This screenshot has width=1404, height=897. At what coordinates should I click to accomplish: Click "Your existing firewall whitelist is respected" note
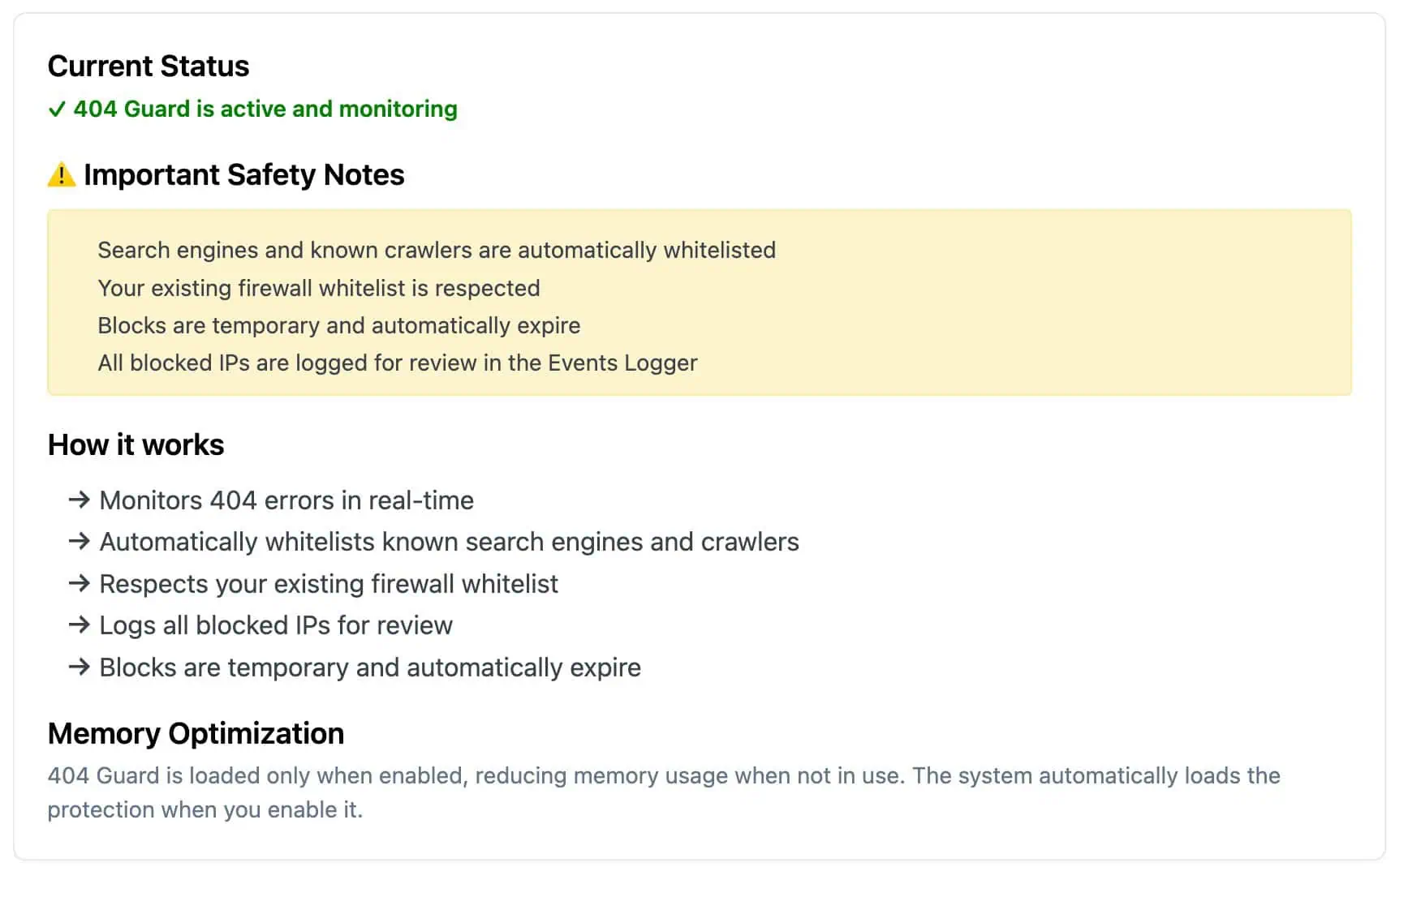click(319, 288)
